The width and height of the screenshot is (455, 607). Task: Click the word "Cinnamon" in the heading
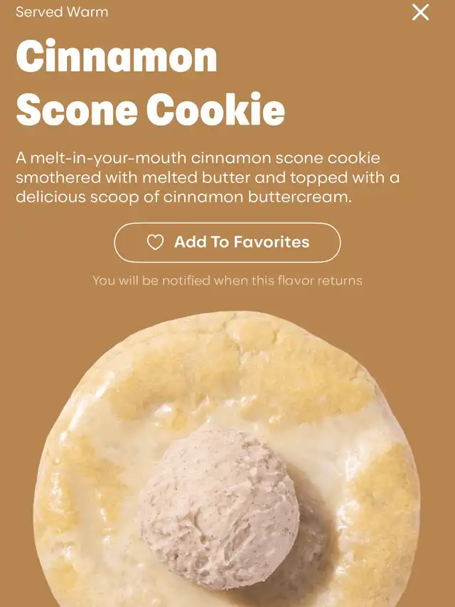117,56
